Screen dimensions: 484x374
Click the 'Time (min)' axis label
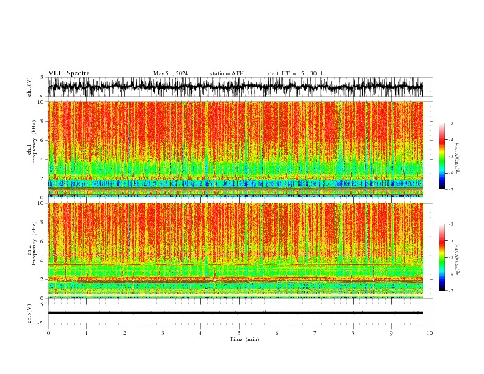pyautogui.click(x=244, y=339)
